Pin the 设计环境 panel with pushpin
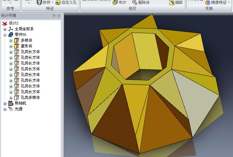The height and width of the screenshot is (157, 233). tap(54, 16)
